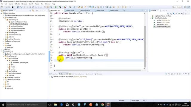The width and height of the screenshot is (191, 107).
Task: Switch to Task List tab
Action: [x=164, y=11]
